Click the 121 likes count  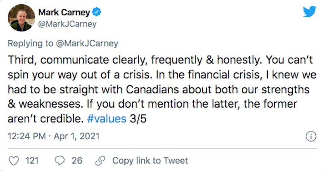(x=32, y=160)
